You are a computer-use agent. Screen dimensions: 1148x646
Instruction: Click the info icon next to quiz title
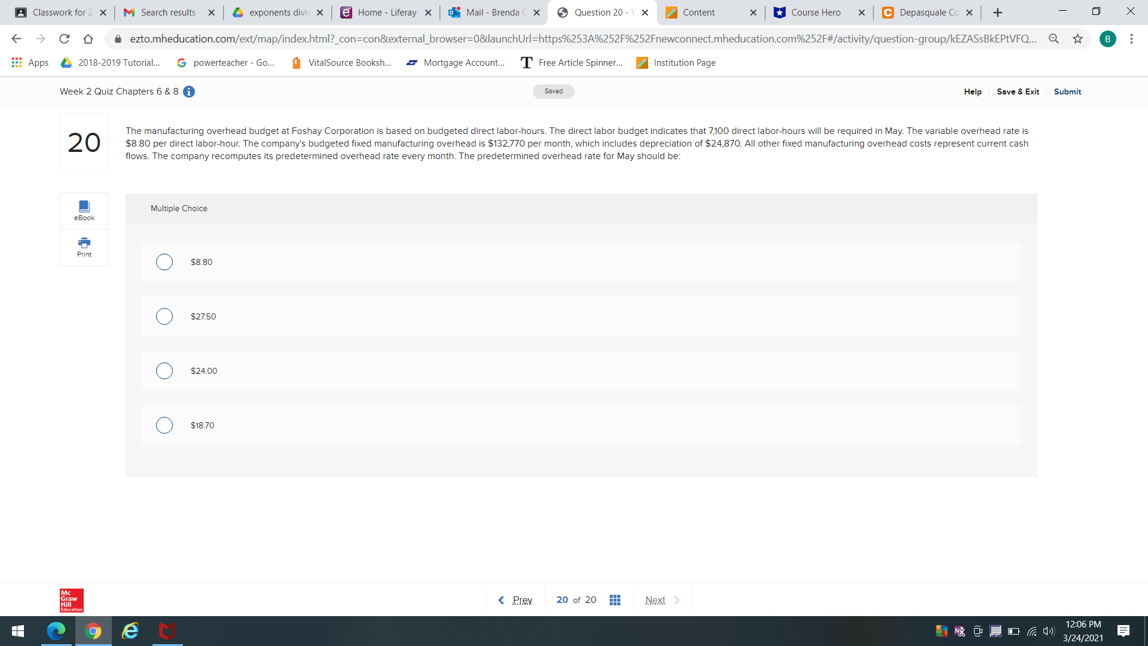(x=190, y=92)
